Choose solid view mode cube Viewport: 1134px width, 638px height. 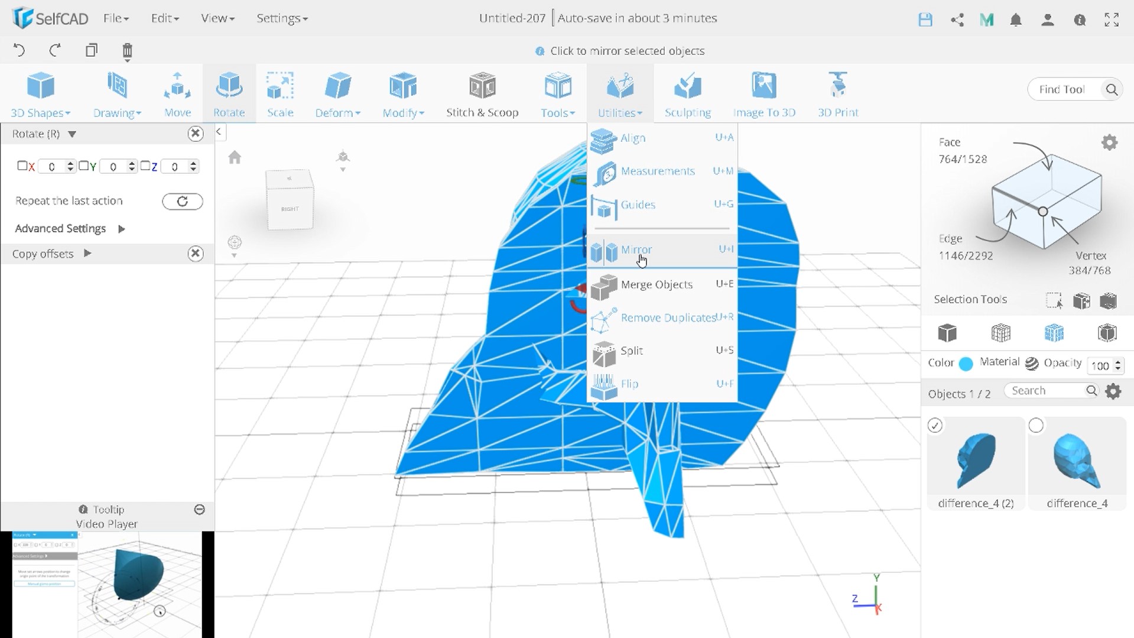click(947, 333)
